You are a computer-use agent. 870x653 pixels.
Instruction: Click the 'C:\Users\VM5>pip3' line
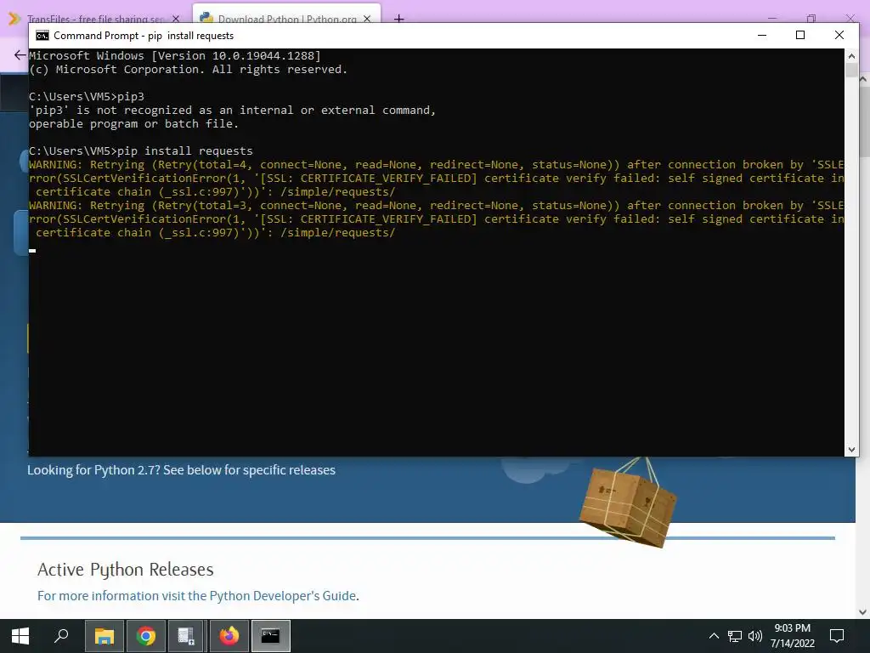[87, 97]
